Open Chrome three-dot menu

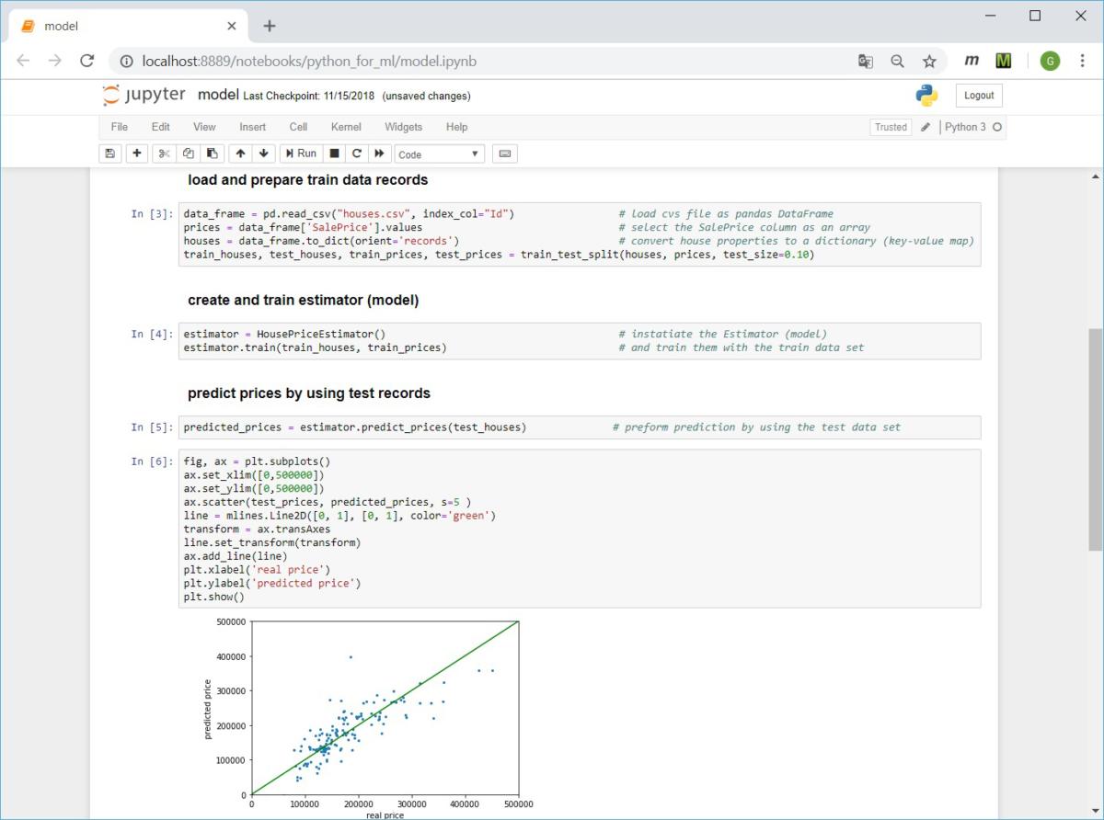(x=1081, y=61)
